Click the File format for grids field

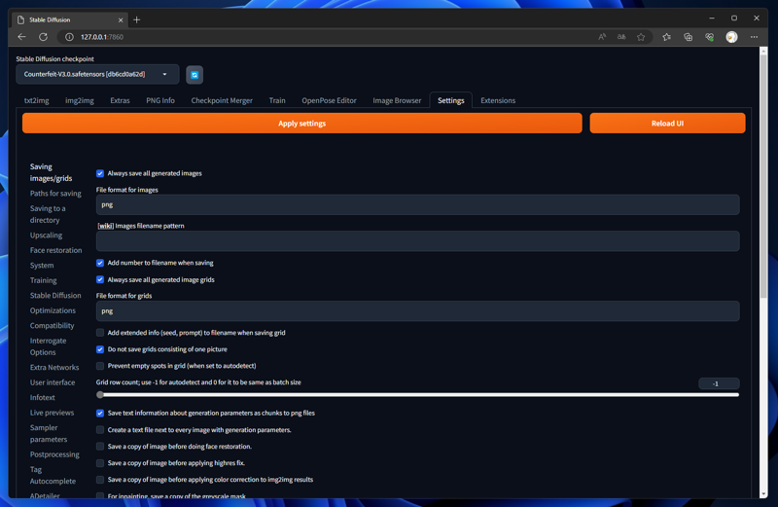[418, 310]
